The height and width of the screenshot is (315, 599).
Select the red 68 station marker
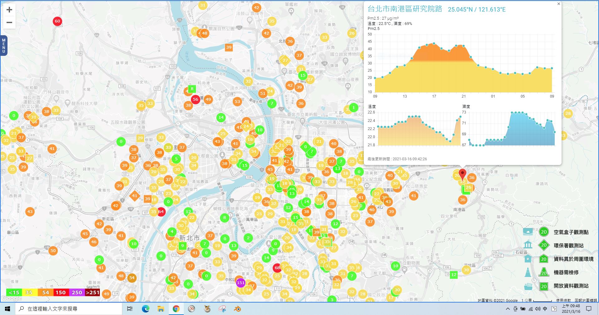pyautogui.click(x=277, y=268)
